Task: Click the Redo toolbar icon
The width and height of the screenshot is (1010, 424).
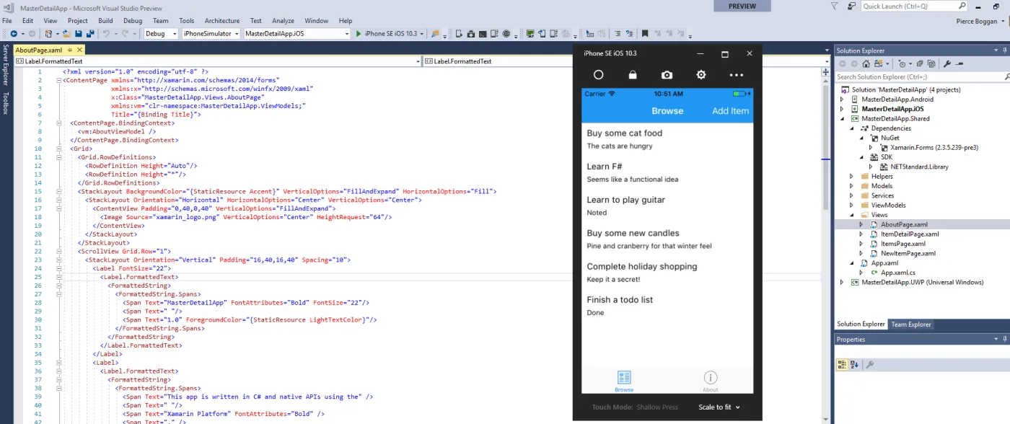Action: 126,34
